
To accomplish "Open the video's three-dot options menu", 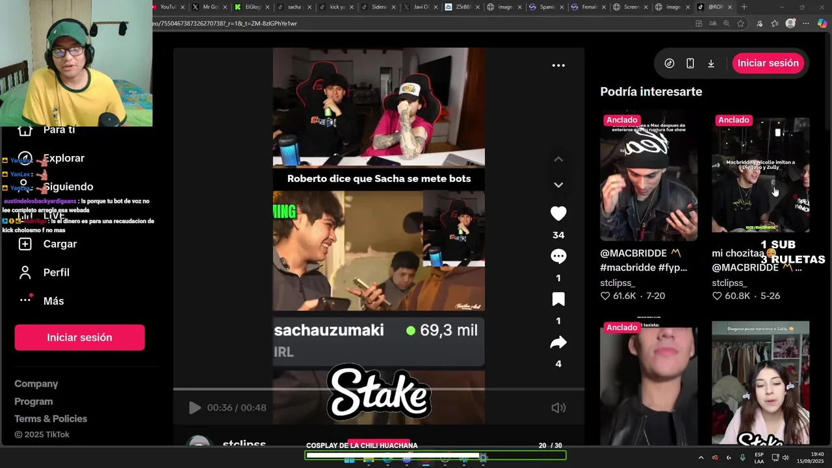I will (x=558, y=65).
